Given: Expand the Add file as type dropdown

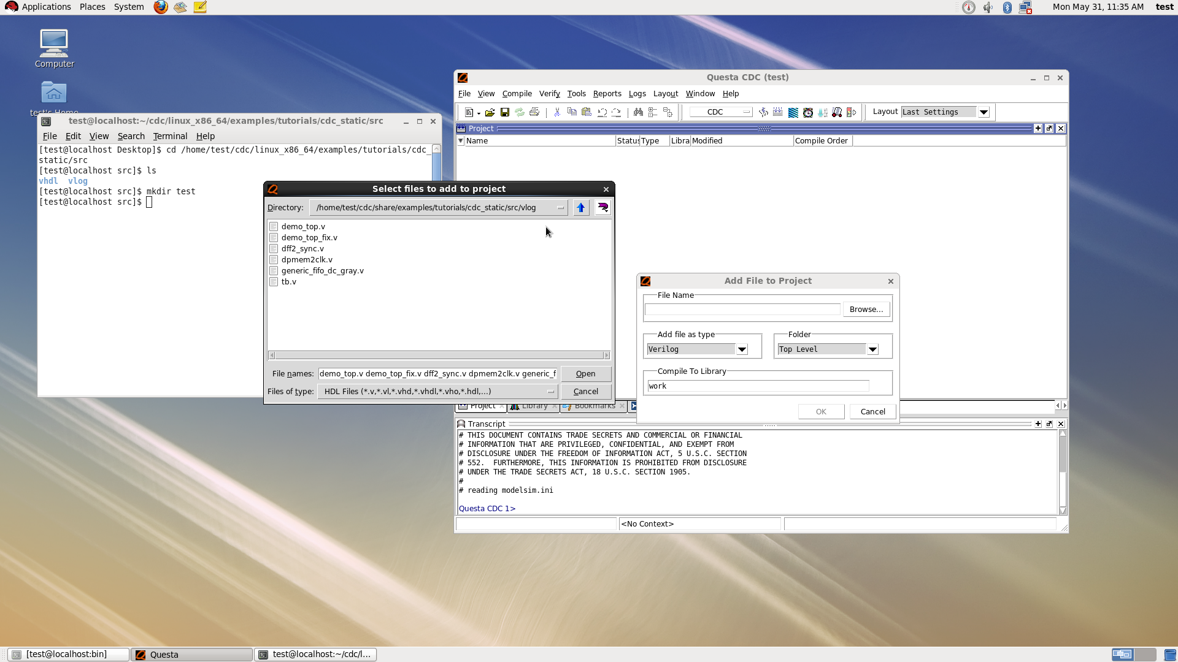Looking at the screenshot, I should (742, 349).
